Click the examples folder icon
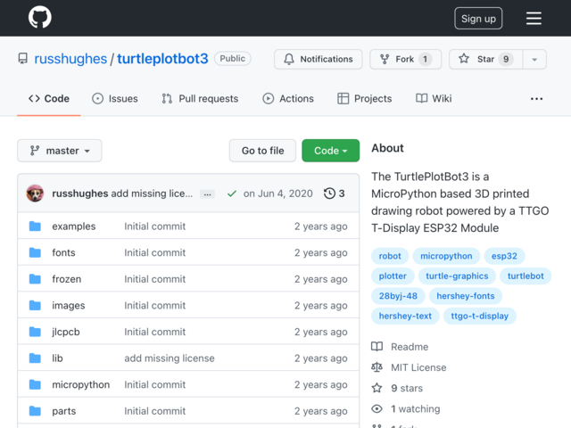 (x=35, y=226)
